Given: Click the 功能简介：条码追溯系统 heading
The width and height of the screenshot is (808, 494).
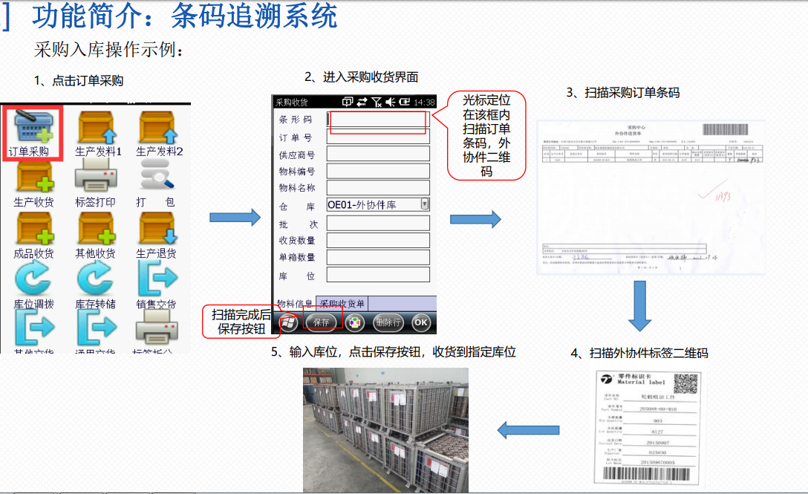Looking at the screenshot, I should pyautogui.click(x=184, y=16).
